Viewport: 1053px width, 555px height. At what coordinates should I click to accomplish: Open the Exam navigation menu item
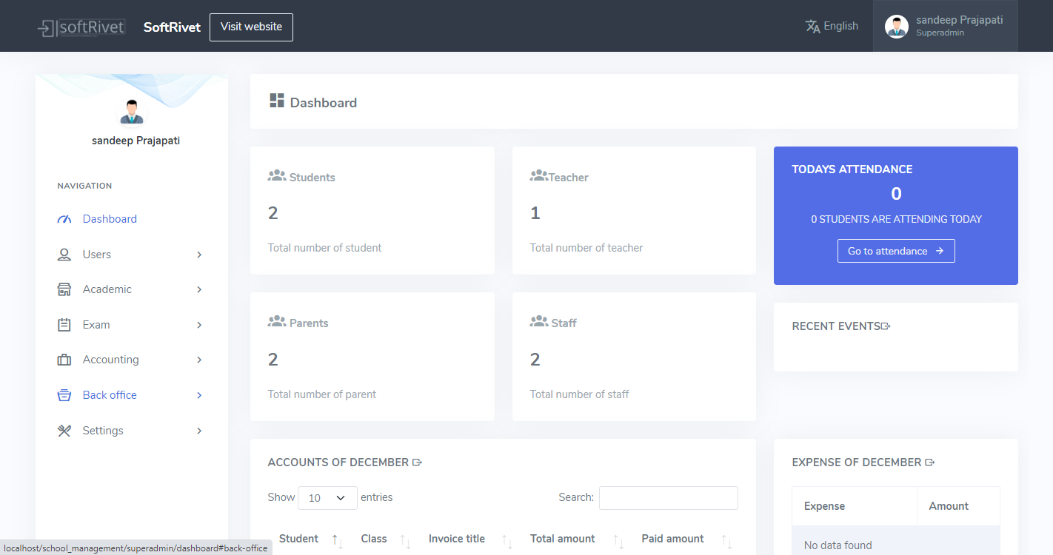96,325
